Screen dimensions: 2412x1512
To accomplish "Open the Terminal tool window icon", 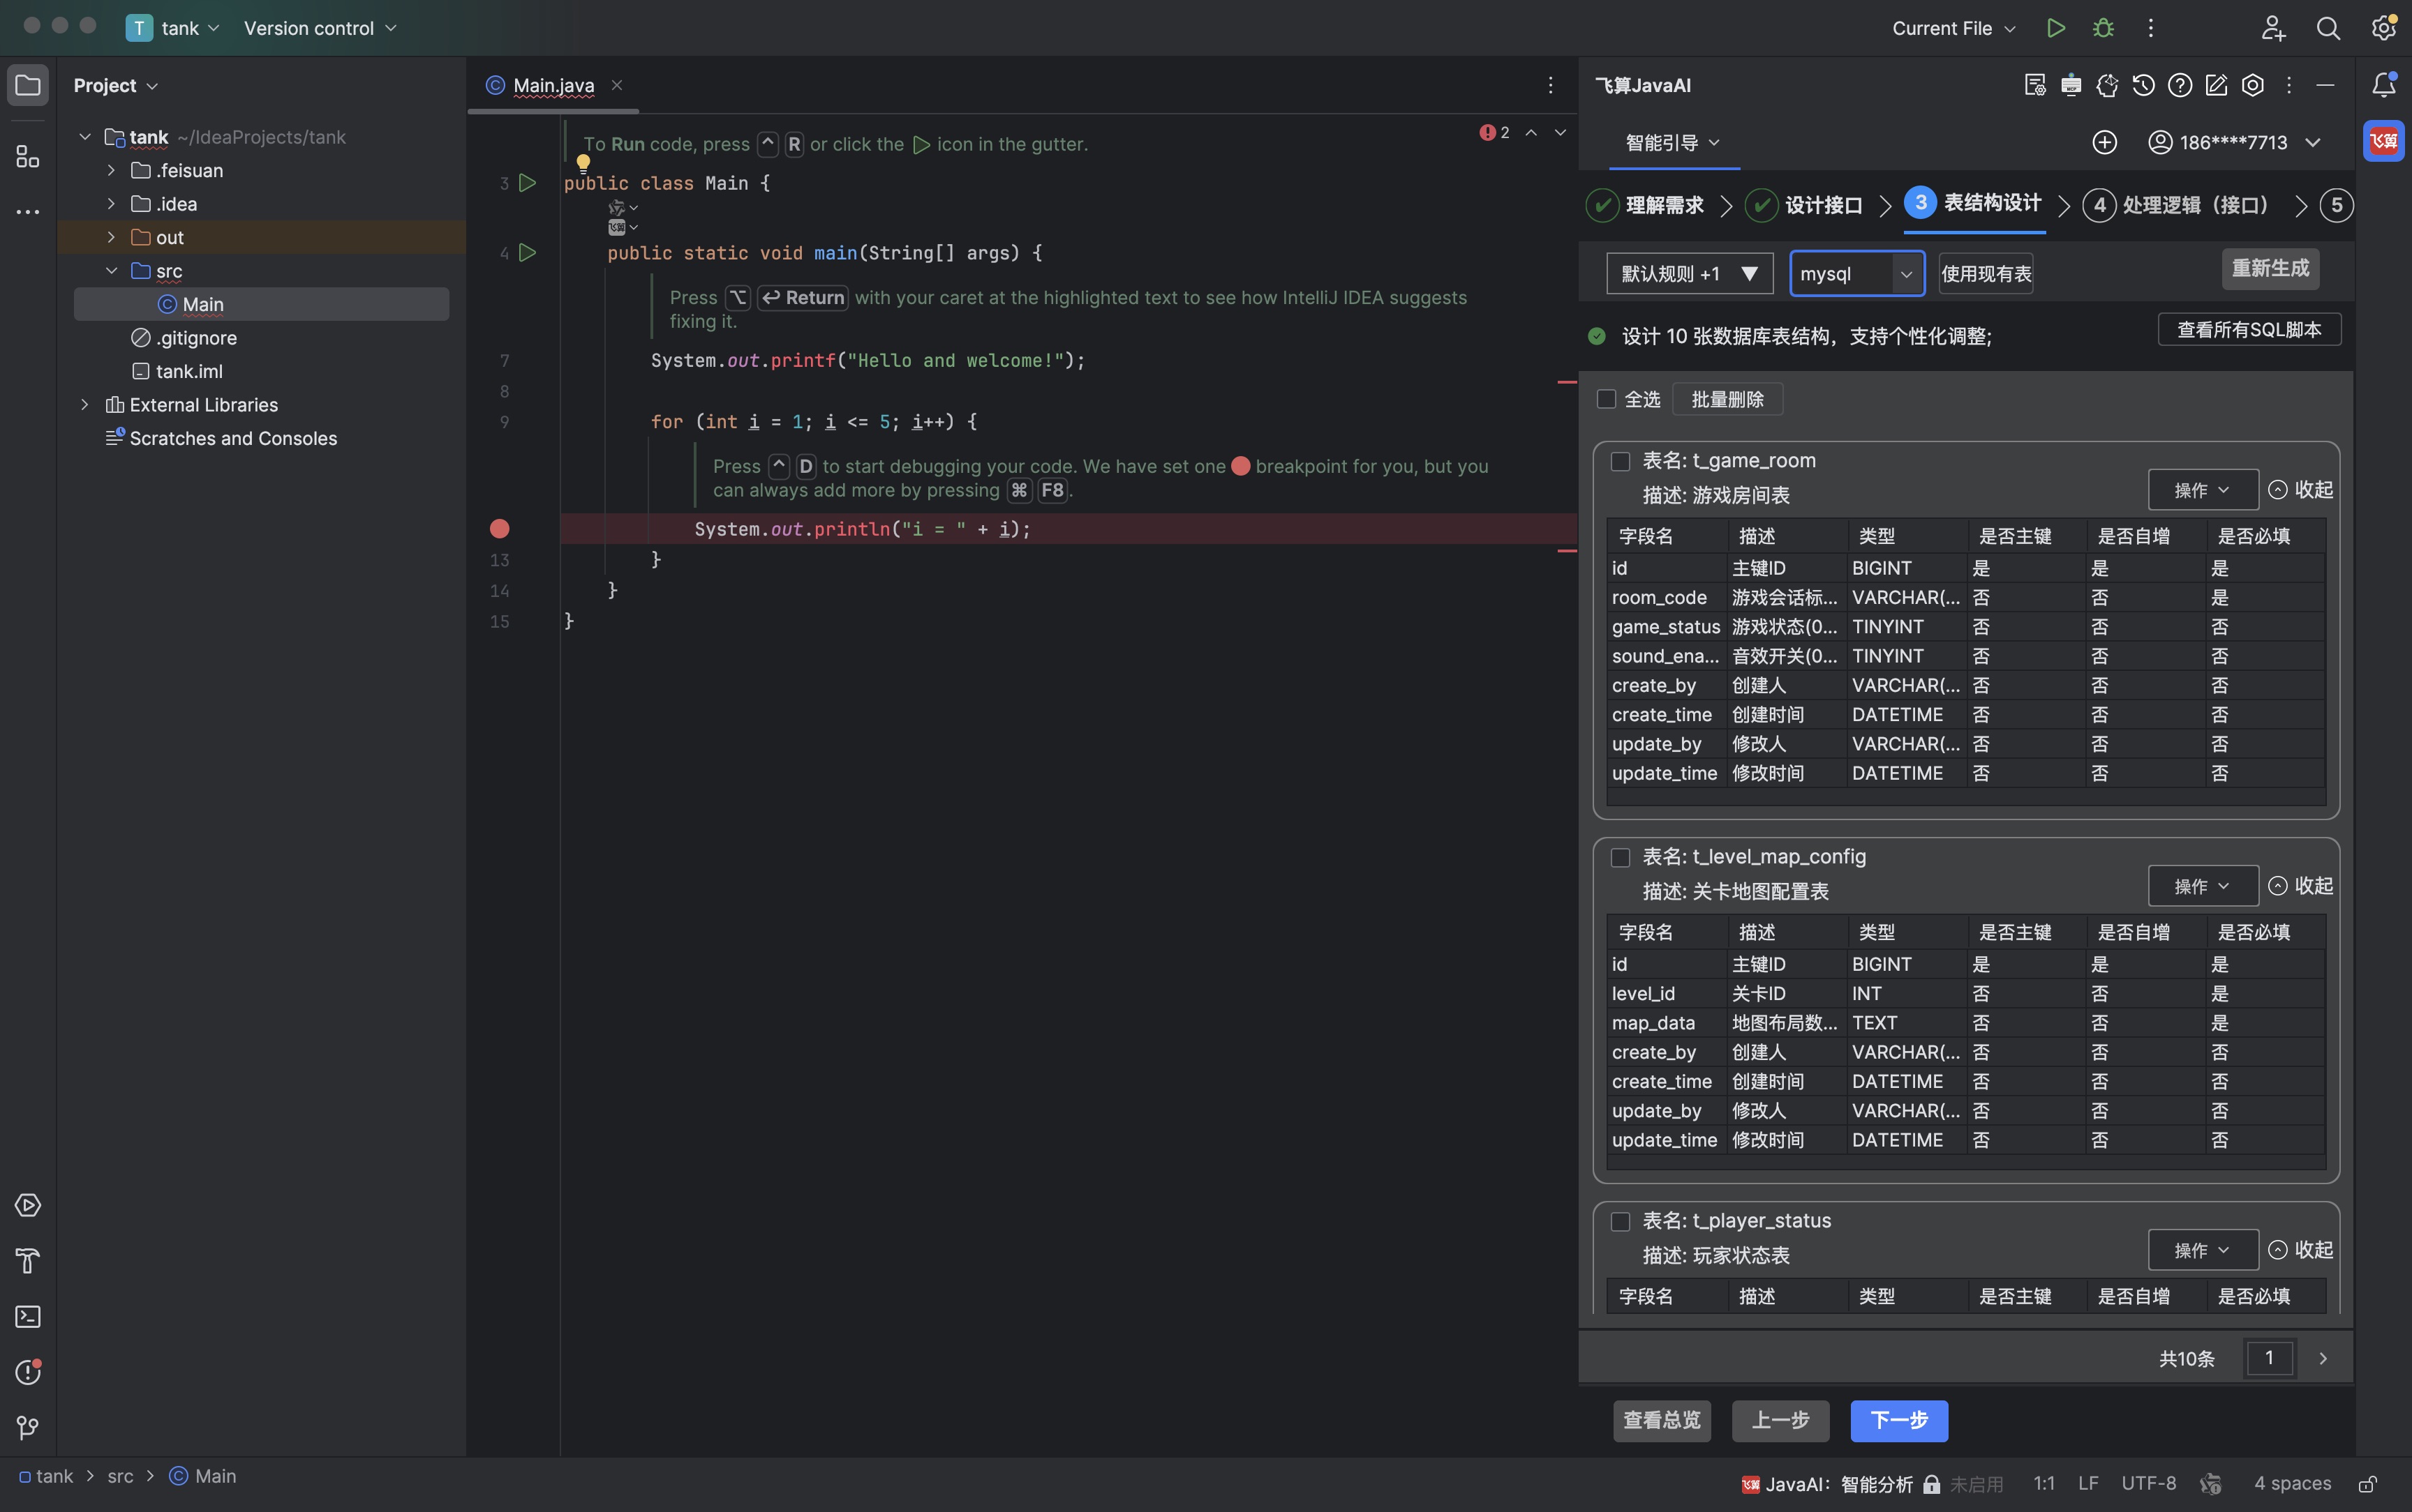I will tap(28, 1316).
